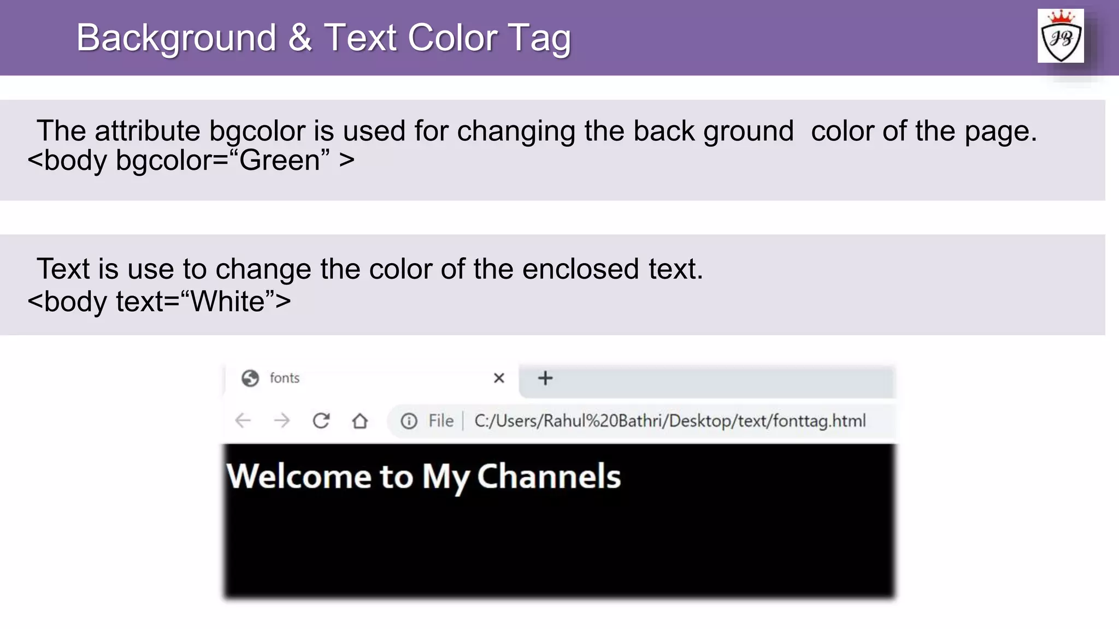Screen dimensions: 1119x629
Task: Close the fonts tab
Action: (498, 378)
